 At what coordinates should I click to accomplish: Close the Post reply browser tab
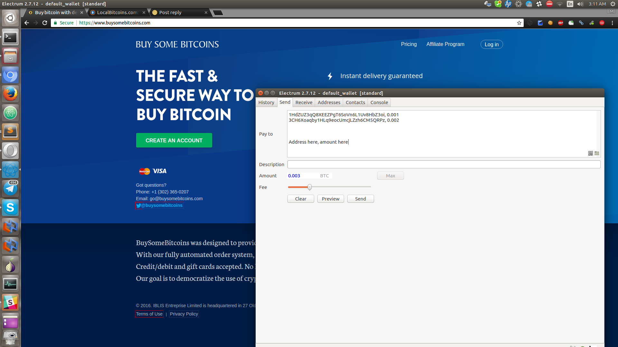(x=206, y=13)
